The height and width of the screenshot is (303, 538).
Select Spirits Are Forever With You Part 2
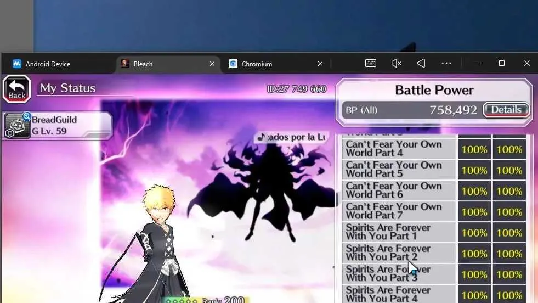399,253
